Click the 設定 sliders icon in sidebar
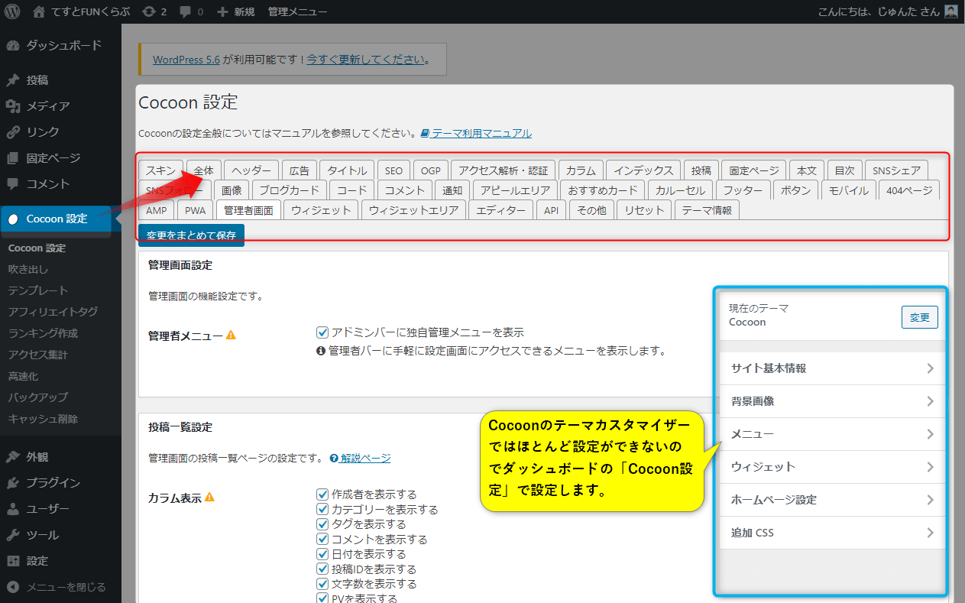 point(13,561)
